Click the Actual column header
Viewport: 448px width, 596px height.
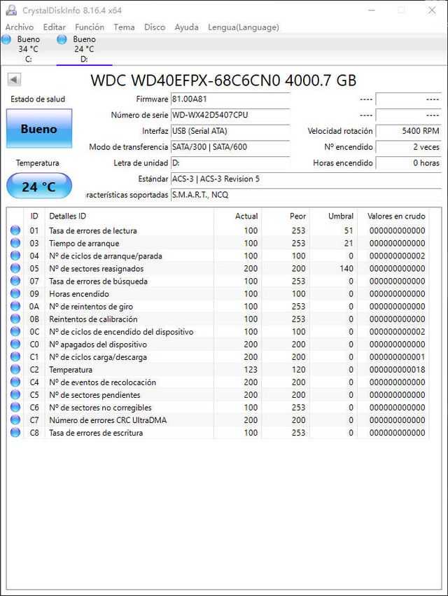click(238, 216)
